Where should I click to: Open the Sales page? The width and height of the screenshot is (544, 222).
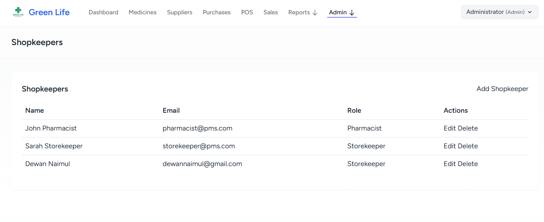[270, 13]
